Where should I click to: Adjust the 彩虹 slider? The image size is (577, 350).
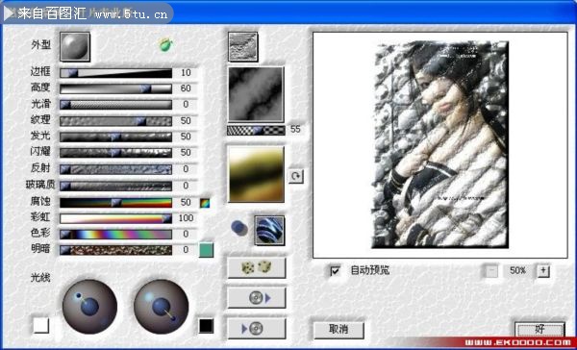coord(116,218)
